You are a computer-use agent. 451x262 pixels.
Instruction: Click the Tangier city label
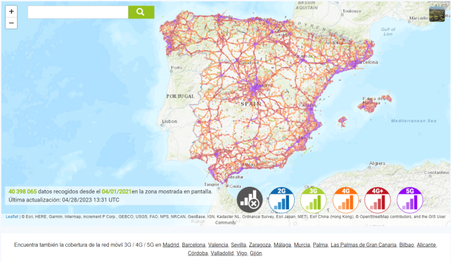click(x=211, y=184)
